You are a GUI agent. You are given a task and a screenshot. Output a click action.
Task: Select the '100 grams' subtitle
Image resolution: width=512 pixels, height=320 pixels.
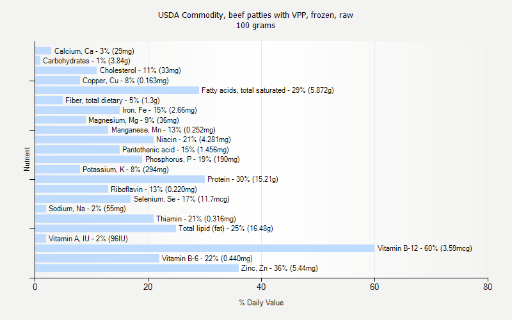click(x=255, y=26)
